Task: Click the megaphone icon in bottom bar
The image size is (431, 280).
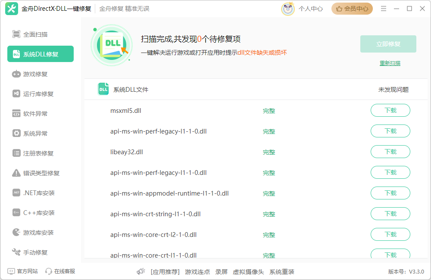Action: [x=141, y=271]
